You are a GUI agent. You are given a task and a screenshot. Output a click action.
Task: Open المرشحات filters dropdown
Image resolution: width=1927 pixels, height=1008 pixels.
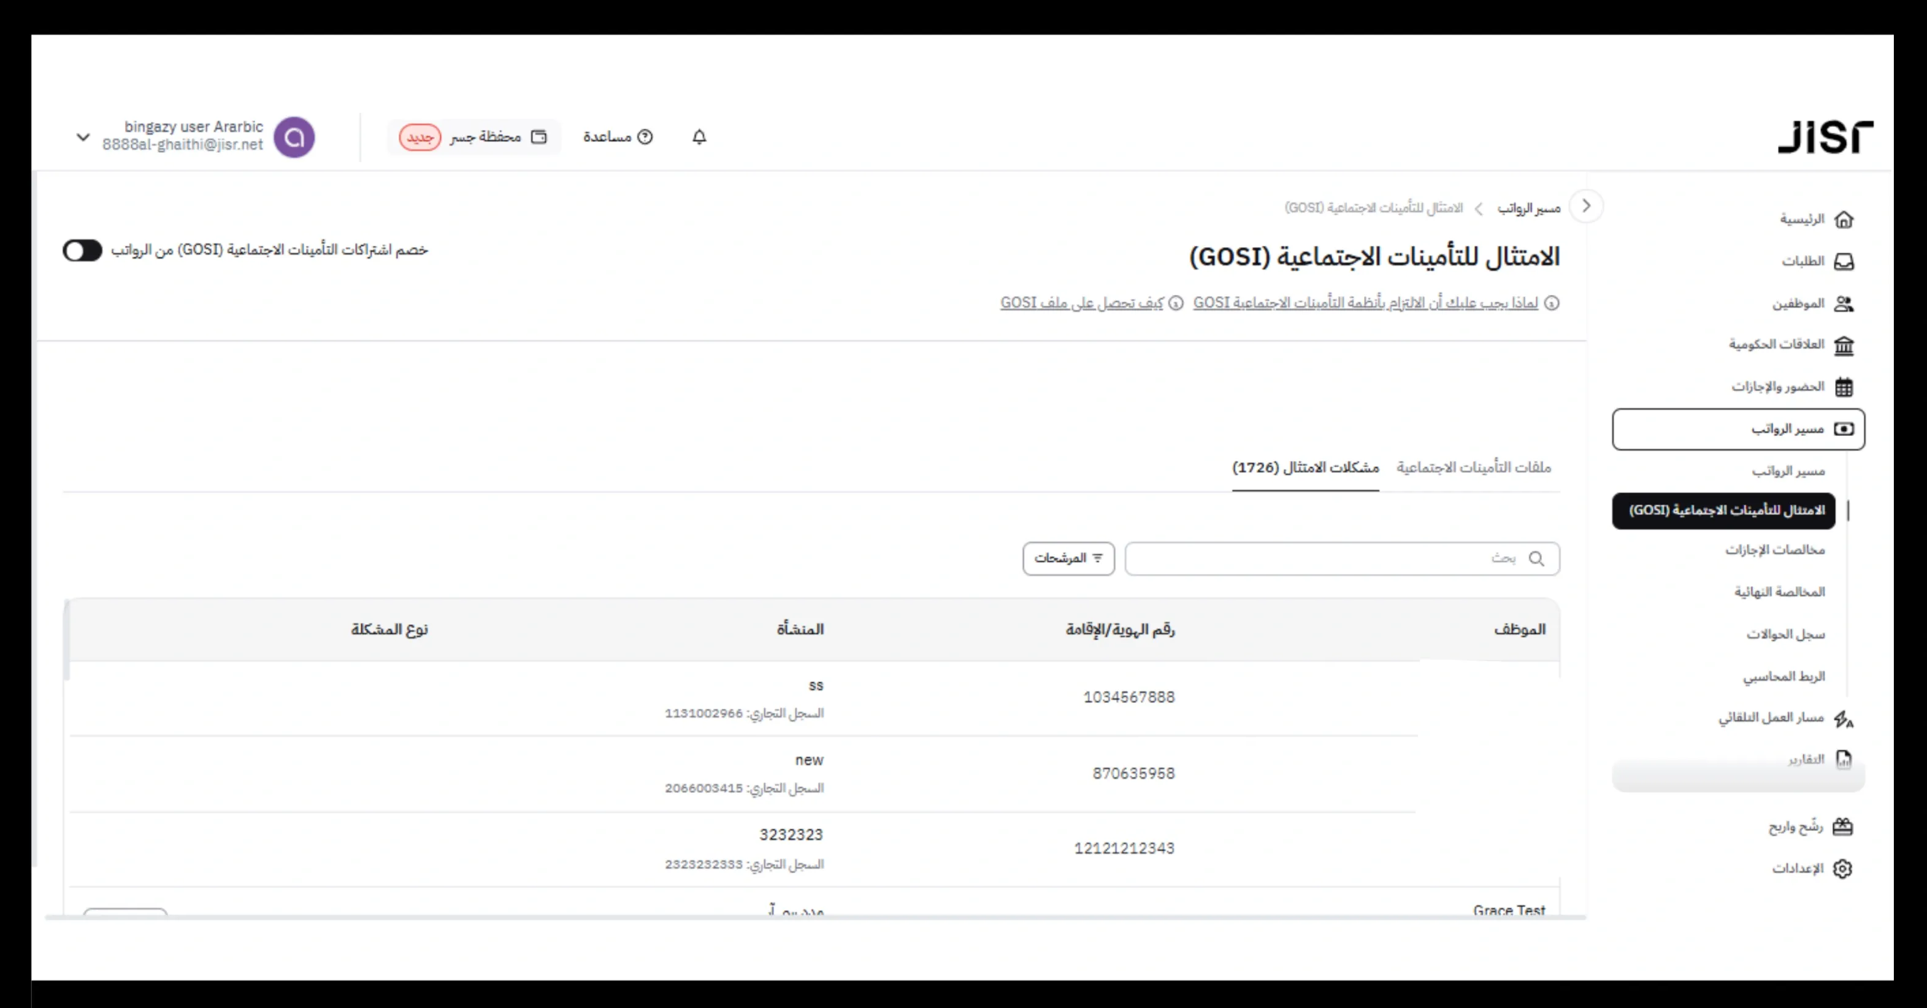click(1068, 558)
